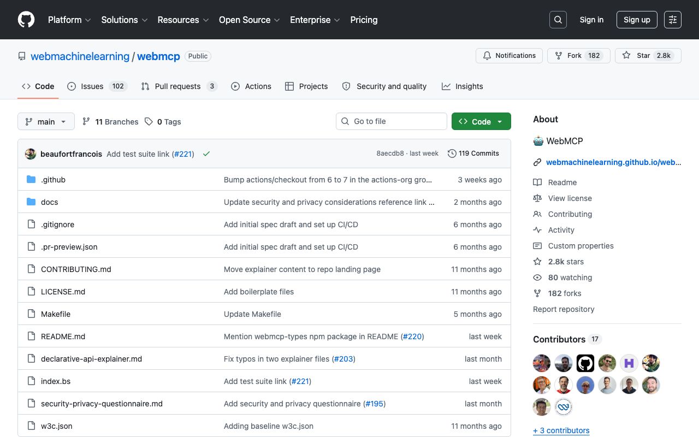Open the CONTRIBUTING.md file
The width and height of the screenshot is (699, 437).
point(76,269)
